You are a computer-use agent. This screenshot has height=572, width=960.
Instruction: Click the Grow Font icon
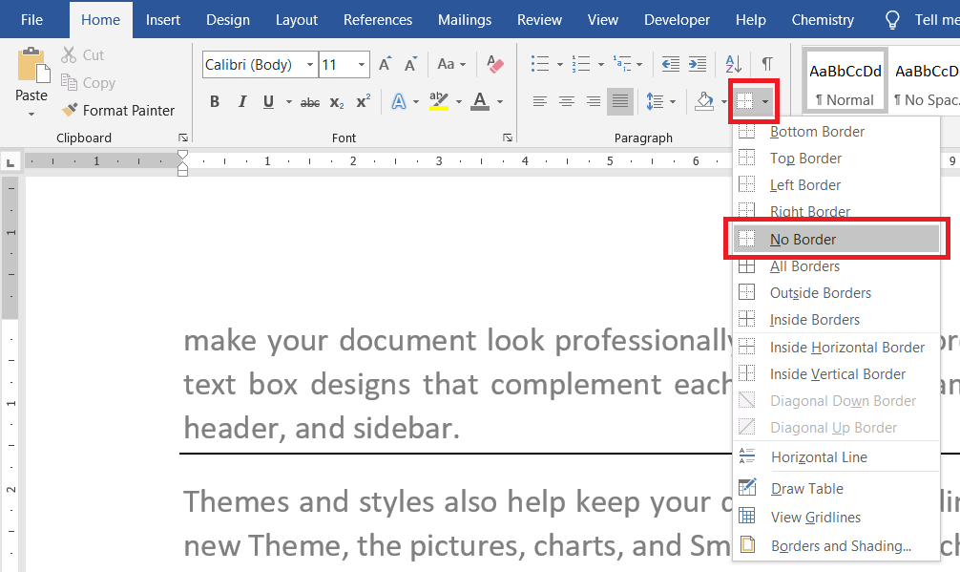(x=386, y=65)
